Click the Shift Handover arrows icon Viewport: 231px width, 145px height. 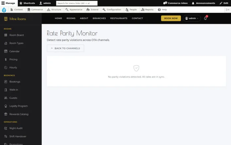click(x=6, y=136)
